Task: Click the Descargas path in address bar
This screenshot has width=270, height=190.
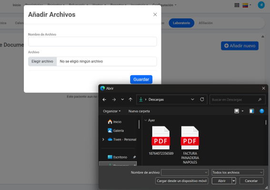Action: pyautogui.click(x=156, y=100)
